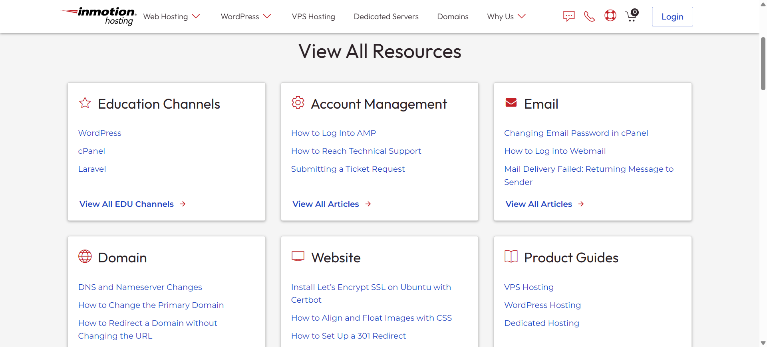Viewport: 767px width, 347px height.
Task: Click the Education Channels star icon
Action: click(85, 103)
